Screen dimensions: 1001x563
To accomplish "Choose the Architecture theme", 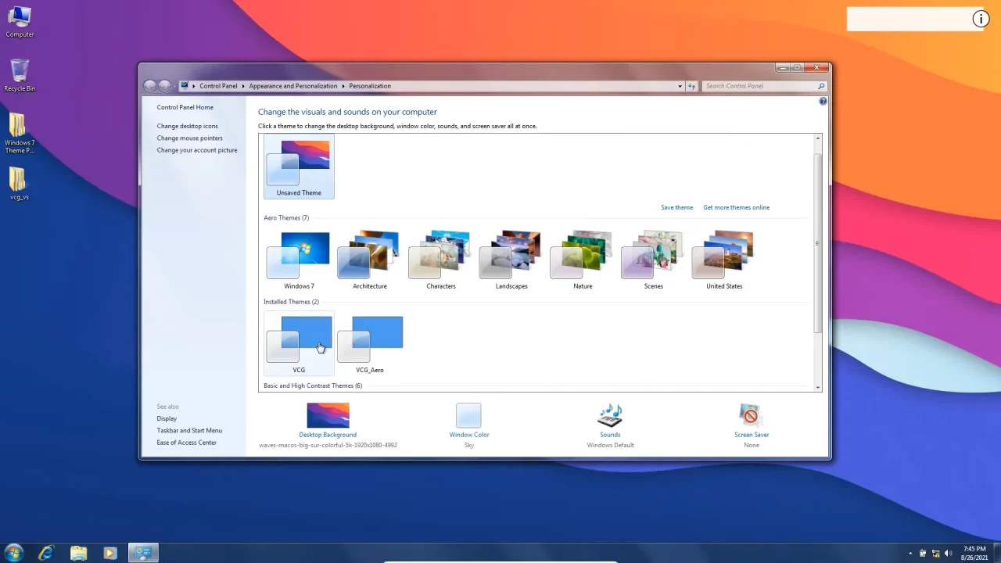I will [x=370, y=260].
